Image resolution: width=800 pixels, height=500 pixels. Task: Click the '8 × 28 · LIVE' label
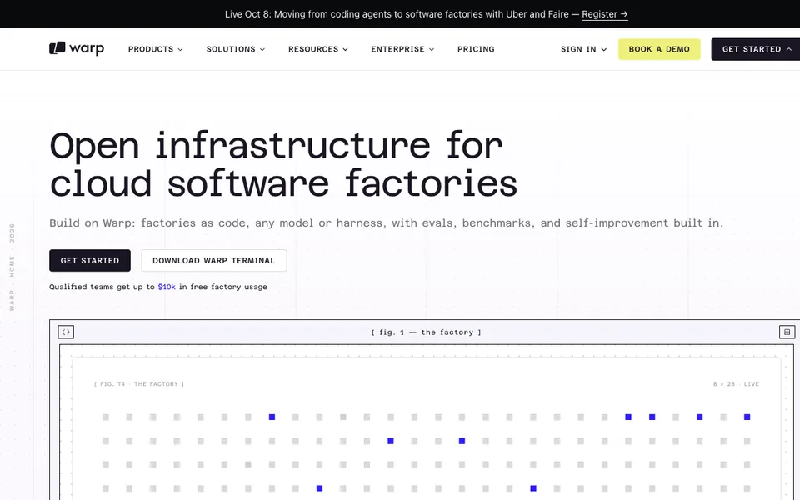(x=736, y=383)
